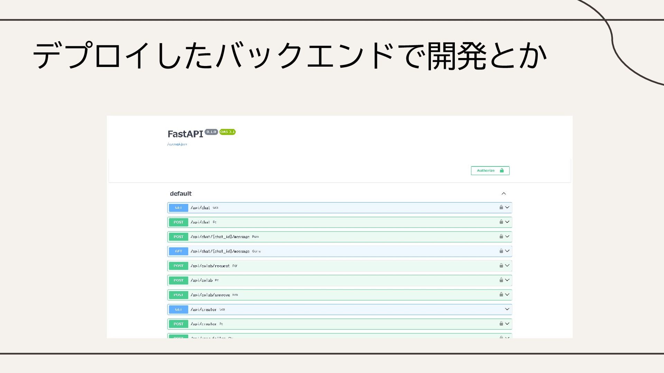Open the POST /api/creator endpoint path
664x373 pixels.
tap(203, 324)
